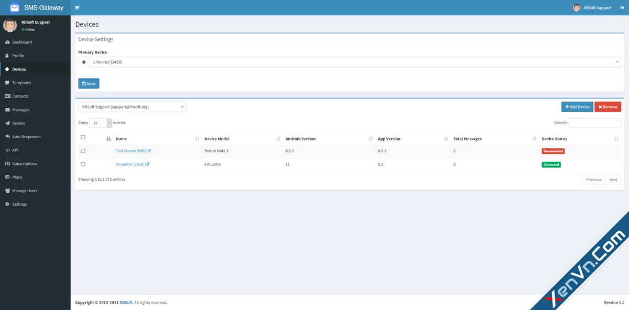Change the Show entries dropdown
Viewport: 629px width, 310px height.
(x=101, y=123)
